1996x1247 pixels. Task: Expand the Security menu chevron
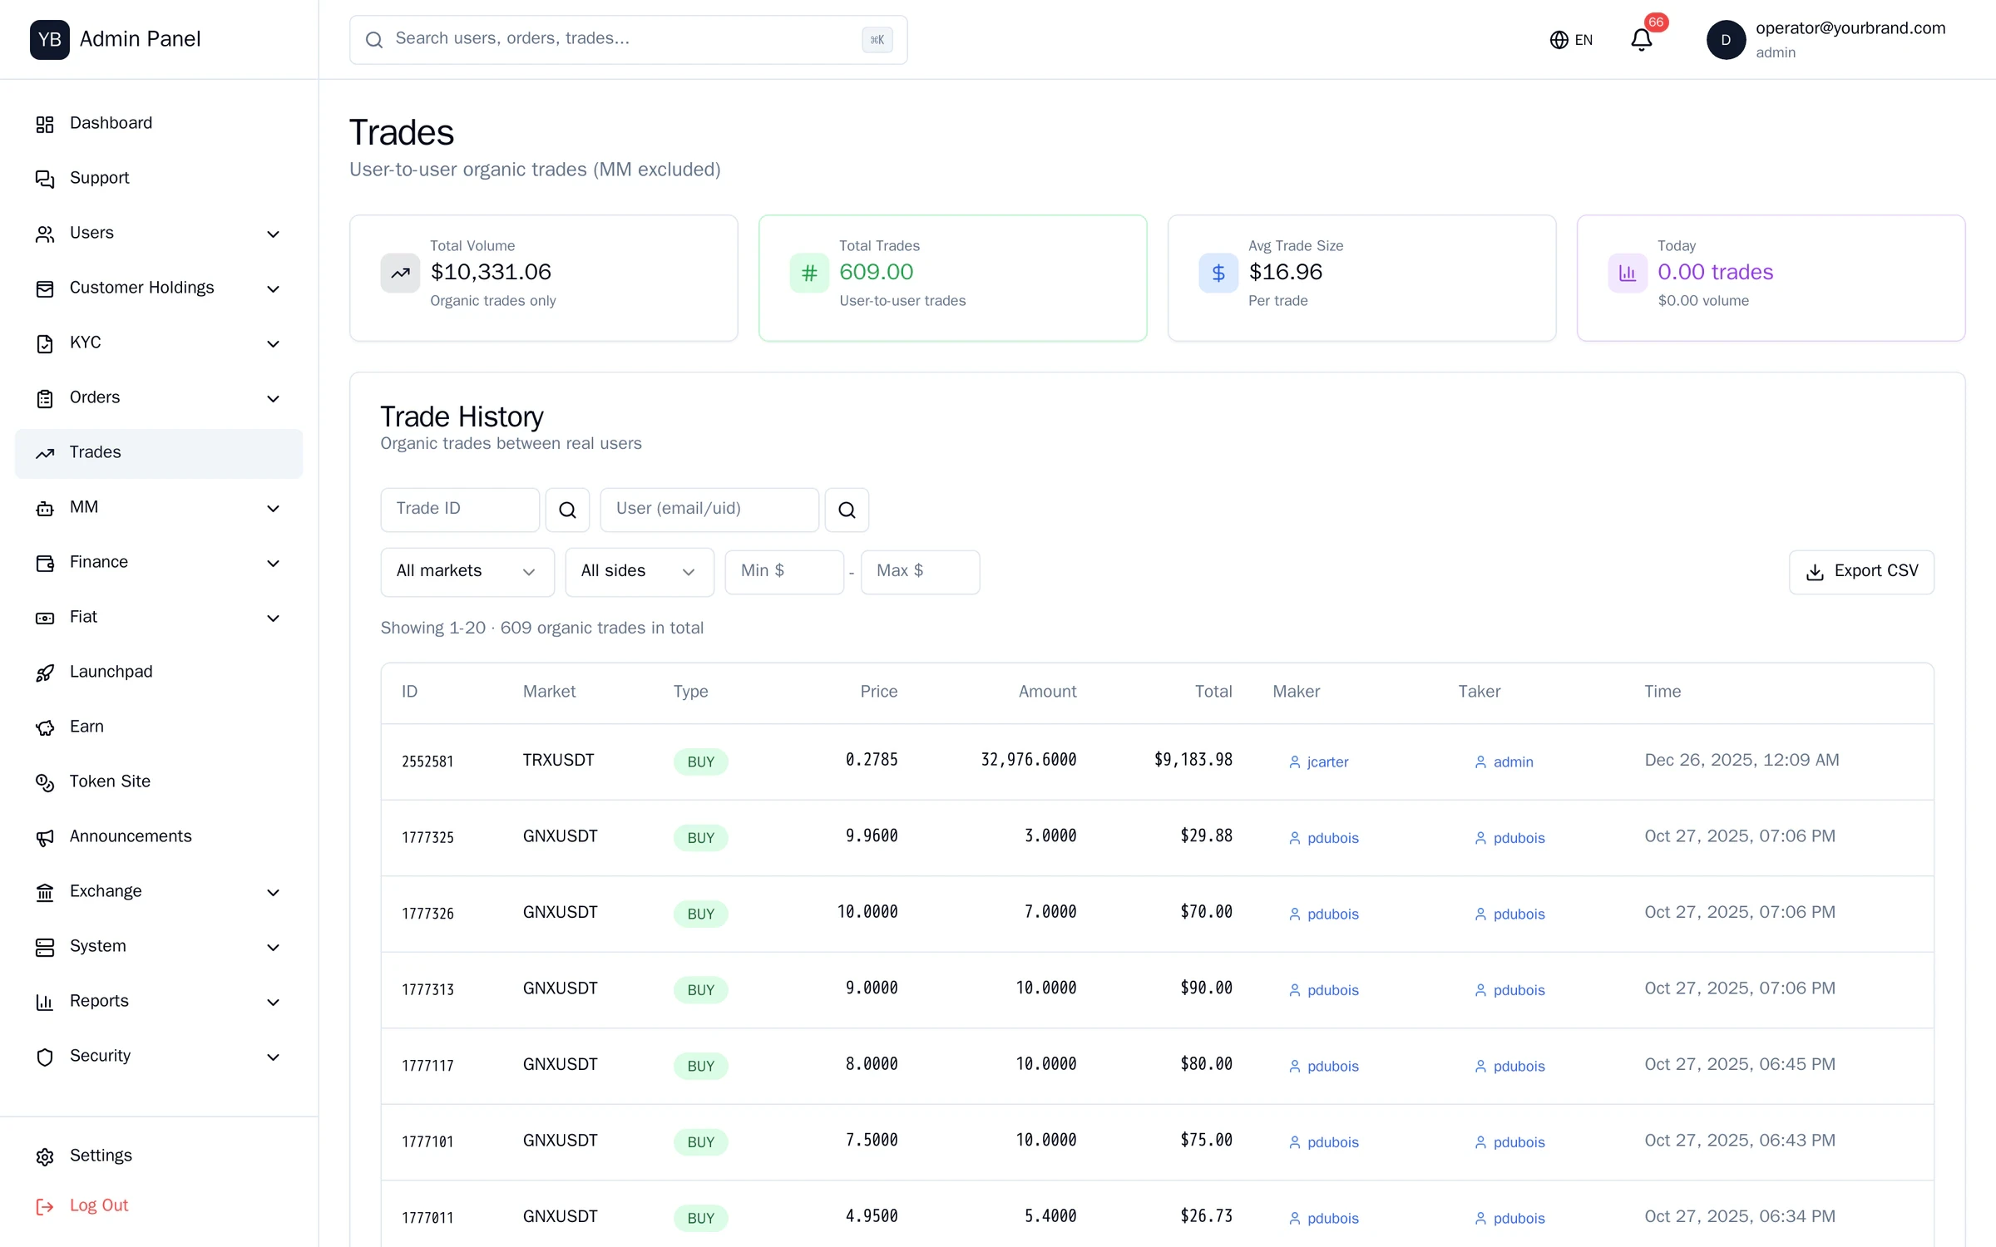click(273, 1057)
